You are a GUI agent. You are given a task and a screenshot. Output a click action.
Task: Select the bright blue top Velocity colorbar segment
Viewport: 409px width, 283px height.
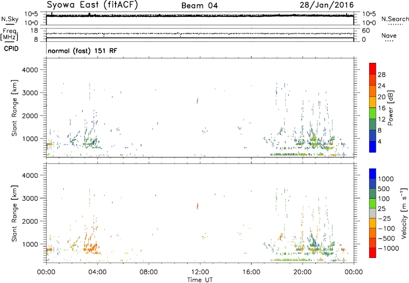point(373,174)
